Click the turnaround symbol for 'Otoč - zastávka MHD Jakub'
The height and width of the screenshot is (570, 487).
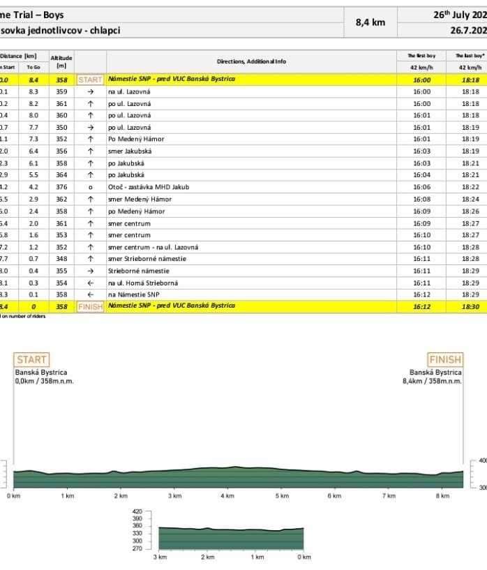(90, 187)
